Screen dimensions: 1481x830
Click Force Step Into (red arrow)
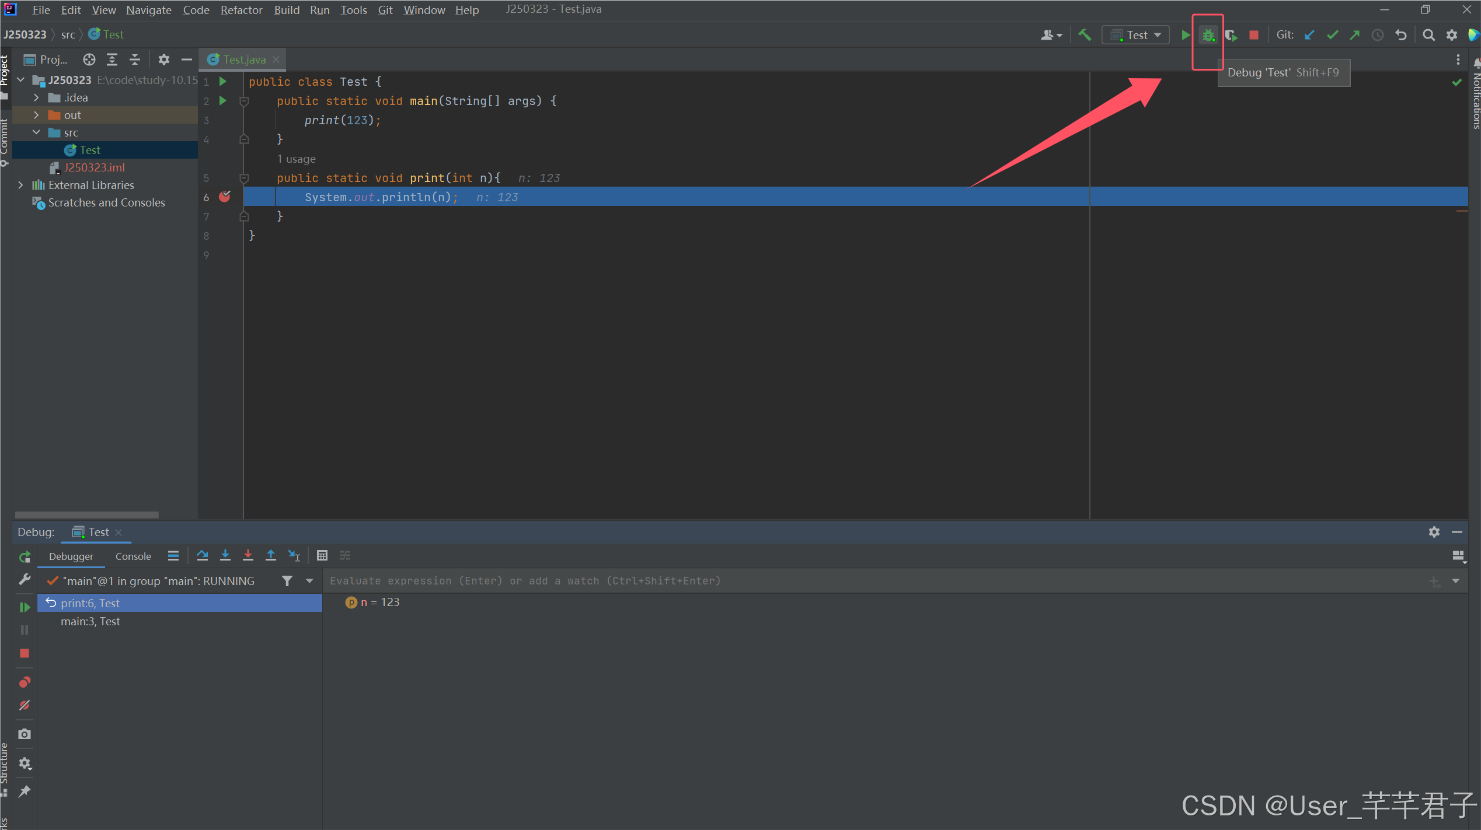click(x=248, y=555)
